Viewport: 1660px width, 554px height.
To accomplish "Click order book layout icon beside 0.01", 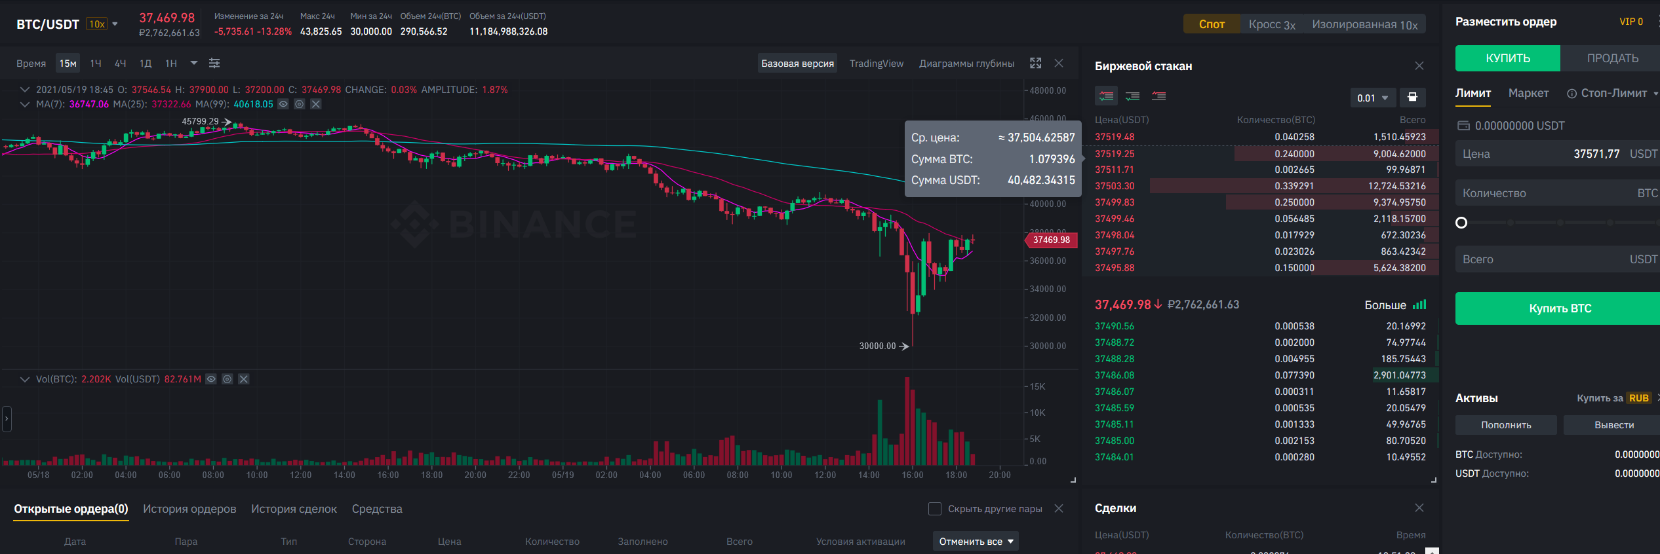I will (1412, 98).
